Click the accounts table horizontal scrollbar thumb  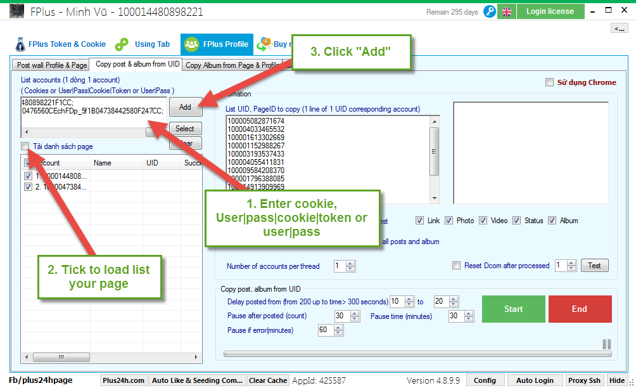coord(61,357)
